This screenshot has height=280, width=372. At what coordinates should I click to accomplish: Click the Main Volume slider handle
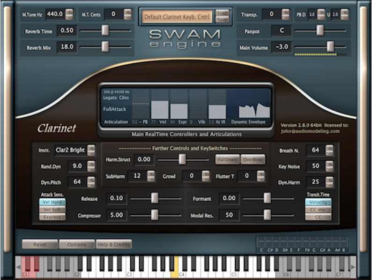pyautogui.click(x=330, y=46)
